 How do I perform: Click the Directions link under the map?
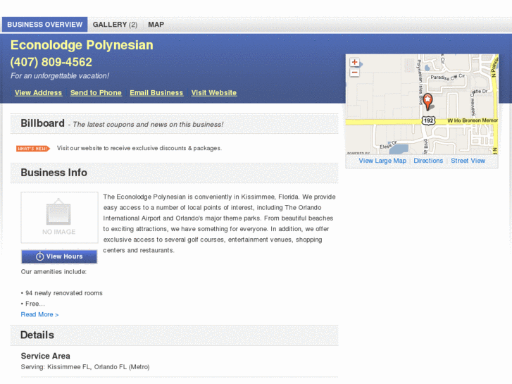[x=428, y=161]
